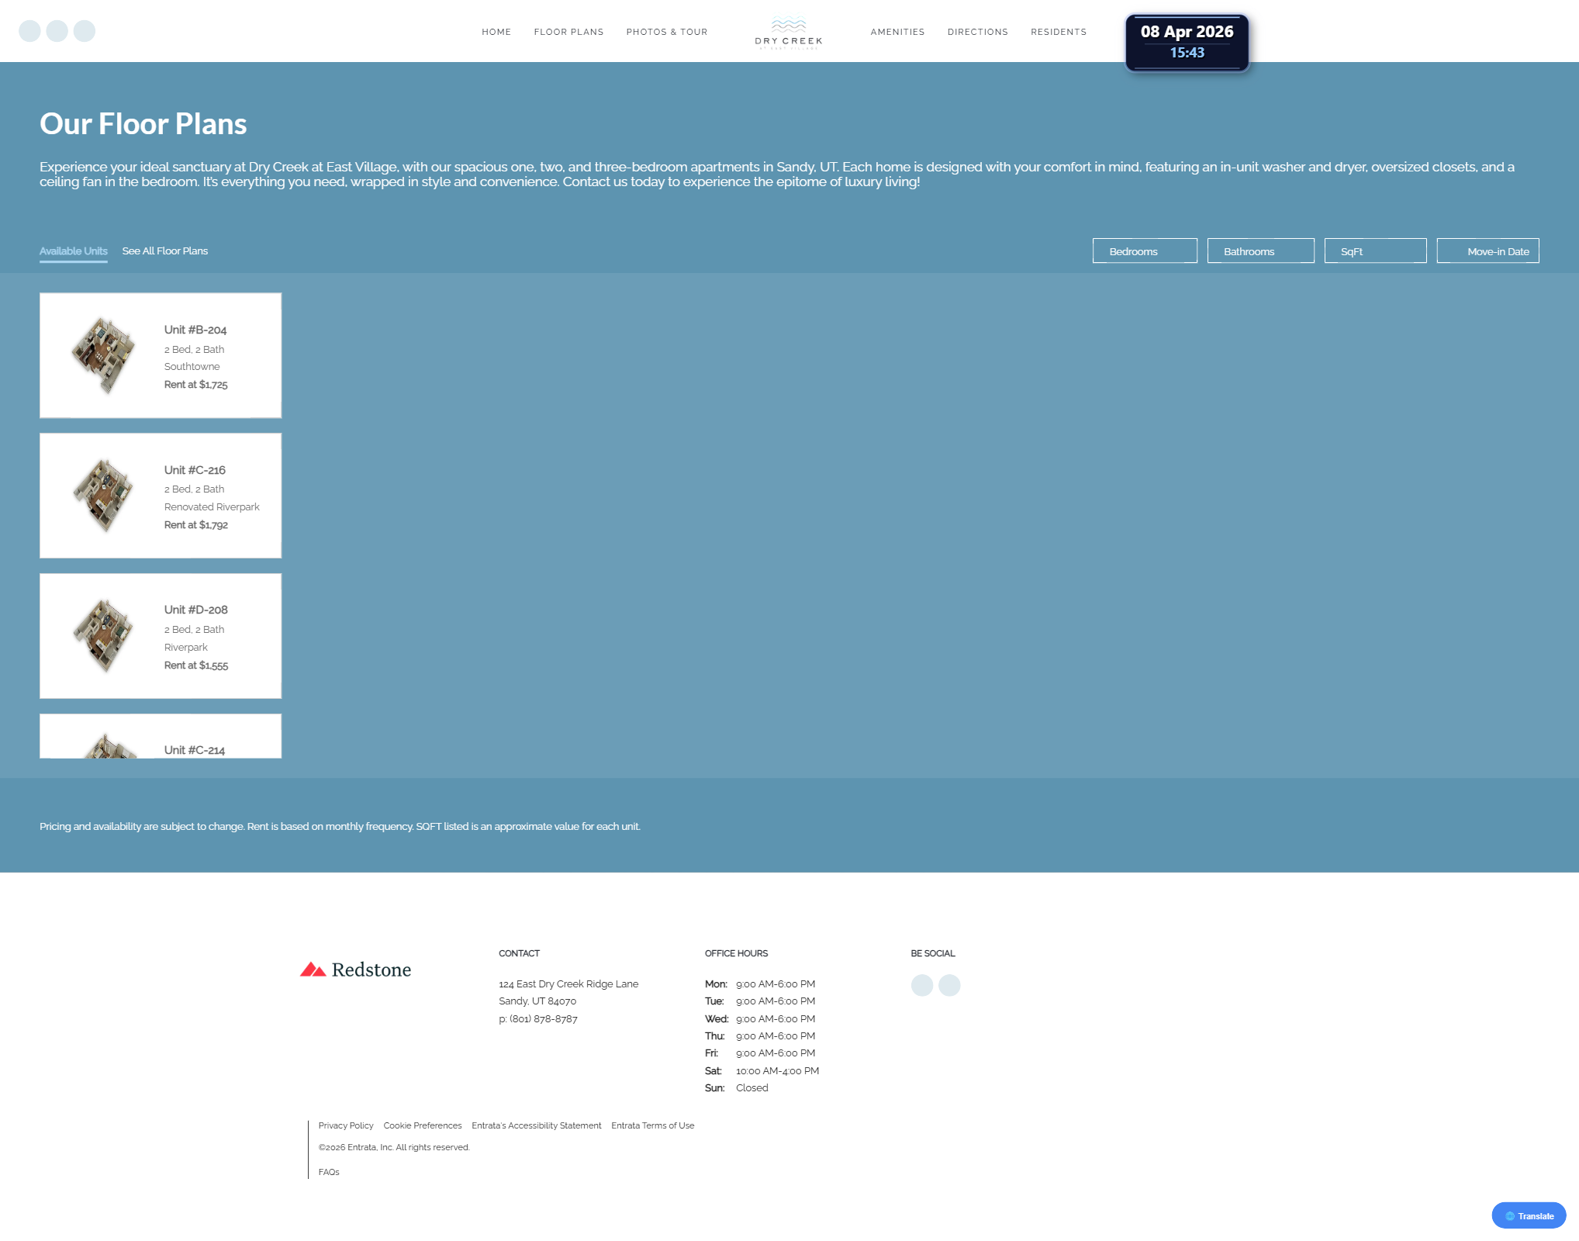Click second social icon under Be Social
The image size is (1579, 1241).
click(x=948, y=985)
